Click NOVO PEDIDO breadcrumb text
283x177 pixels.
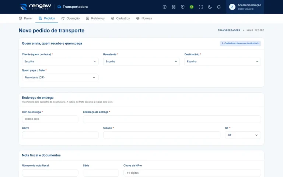point(255,30)
